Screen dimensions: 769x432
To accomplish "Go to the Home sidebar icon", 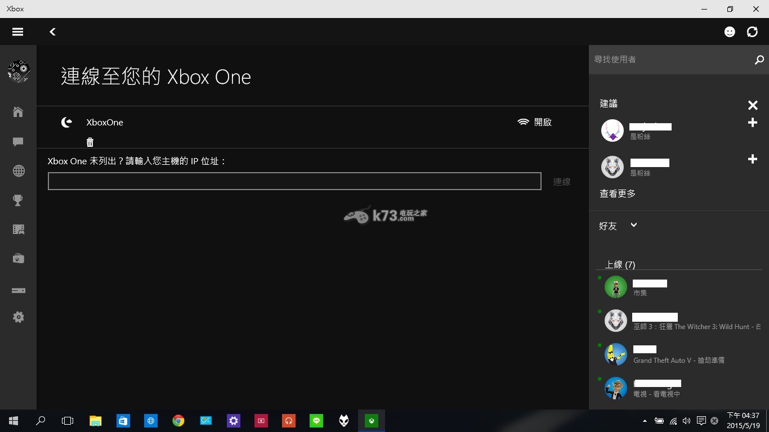I will coord(18,112).
